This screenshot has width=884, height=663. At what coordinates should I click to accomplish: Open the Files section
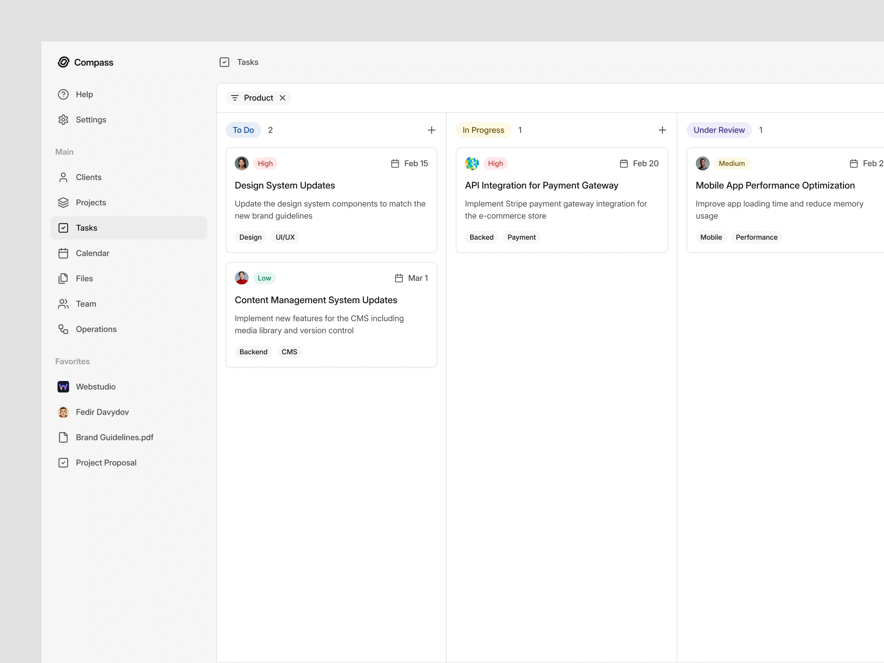[x=84, y=279]
